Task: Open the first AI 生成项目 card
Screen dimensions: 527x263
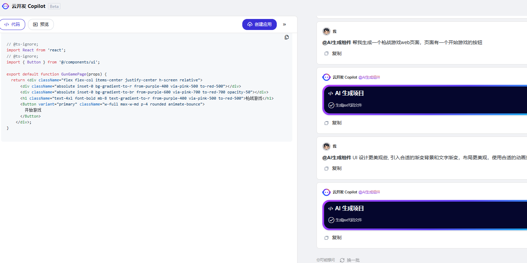Action: (x=424, y=100)
